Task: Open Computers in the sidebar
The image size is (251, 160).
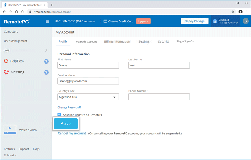Action: click(11, 32)
